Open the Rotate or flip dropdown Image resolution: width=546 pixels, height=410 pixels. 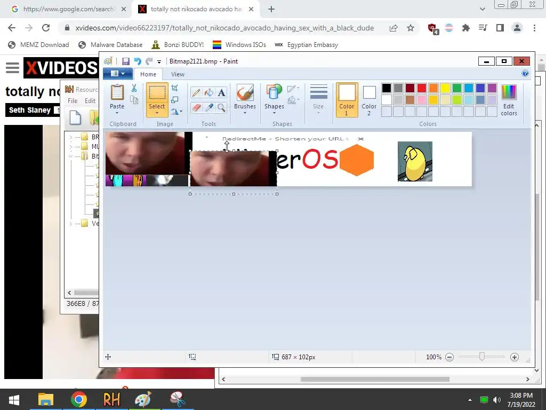[x=177, y=112]
